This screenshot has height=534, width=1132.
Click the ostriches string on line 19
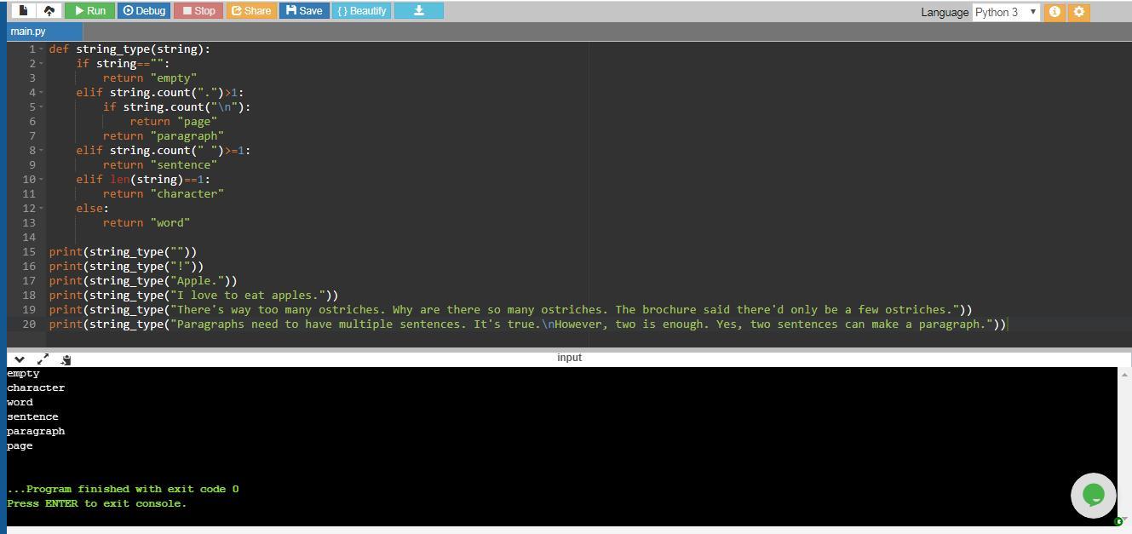(x=565, y=309)
